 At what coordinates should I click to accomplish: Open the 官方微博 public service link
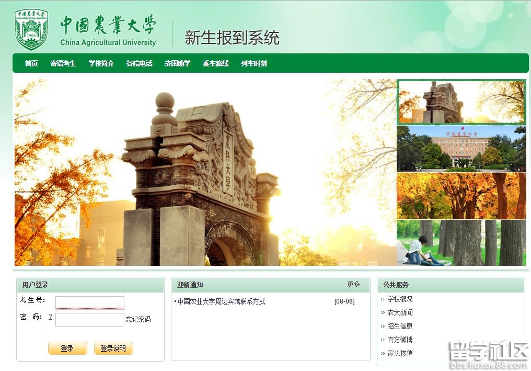pyautogui.click(x=400, y=340)
